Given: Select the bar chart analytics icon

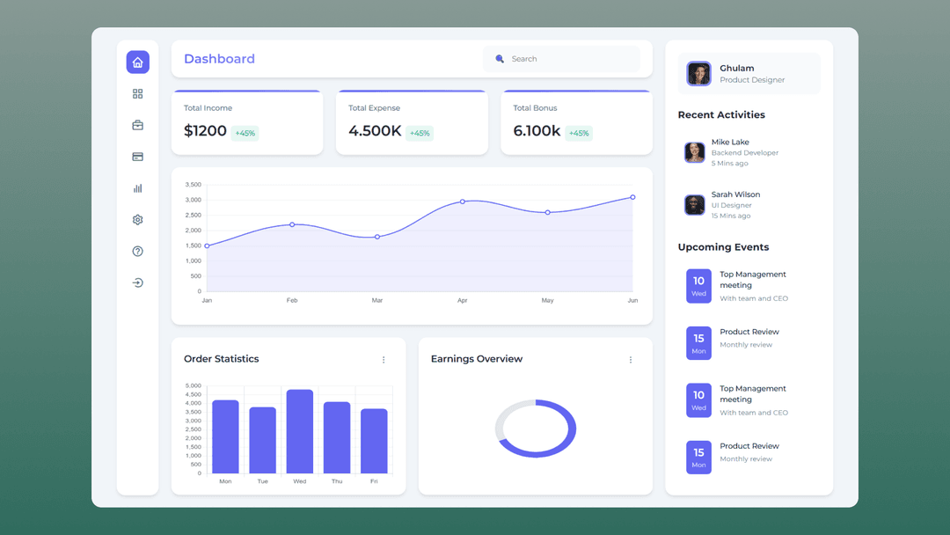Looking at the screenshot, I should pyautogui.click(x=137, y=187).
